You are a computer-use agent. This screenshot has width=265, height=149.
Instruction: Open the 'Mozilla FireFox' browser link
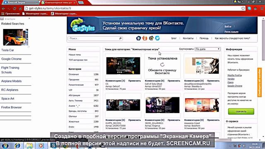235,75
